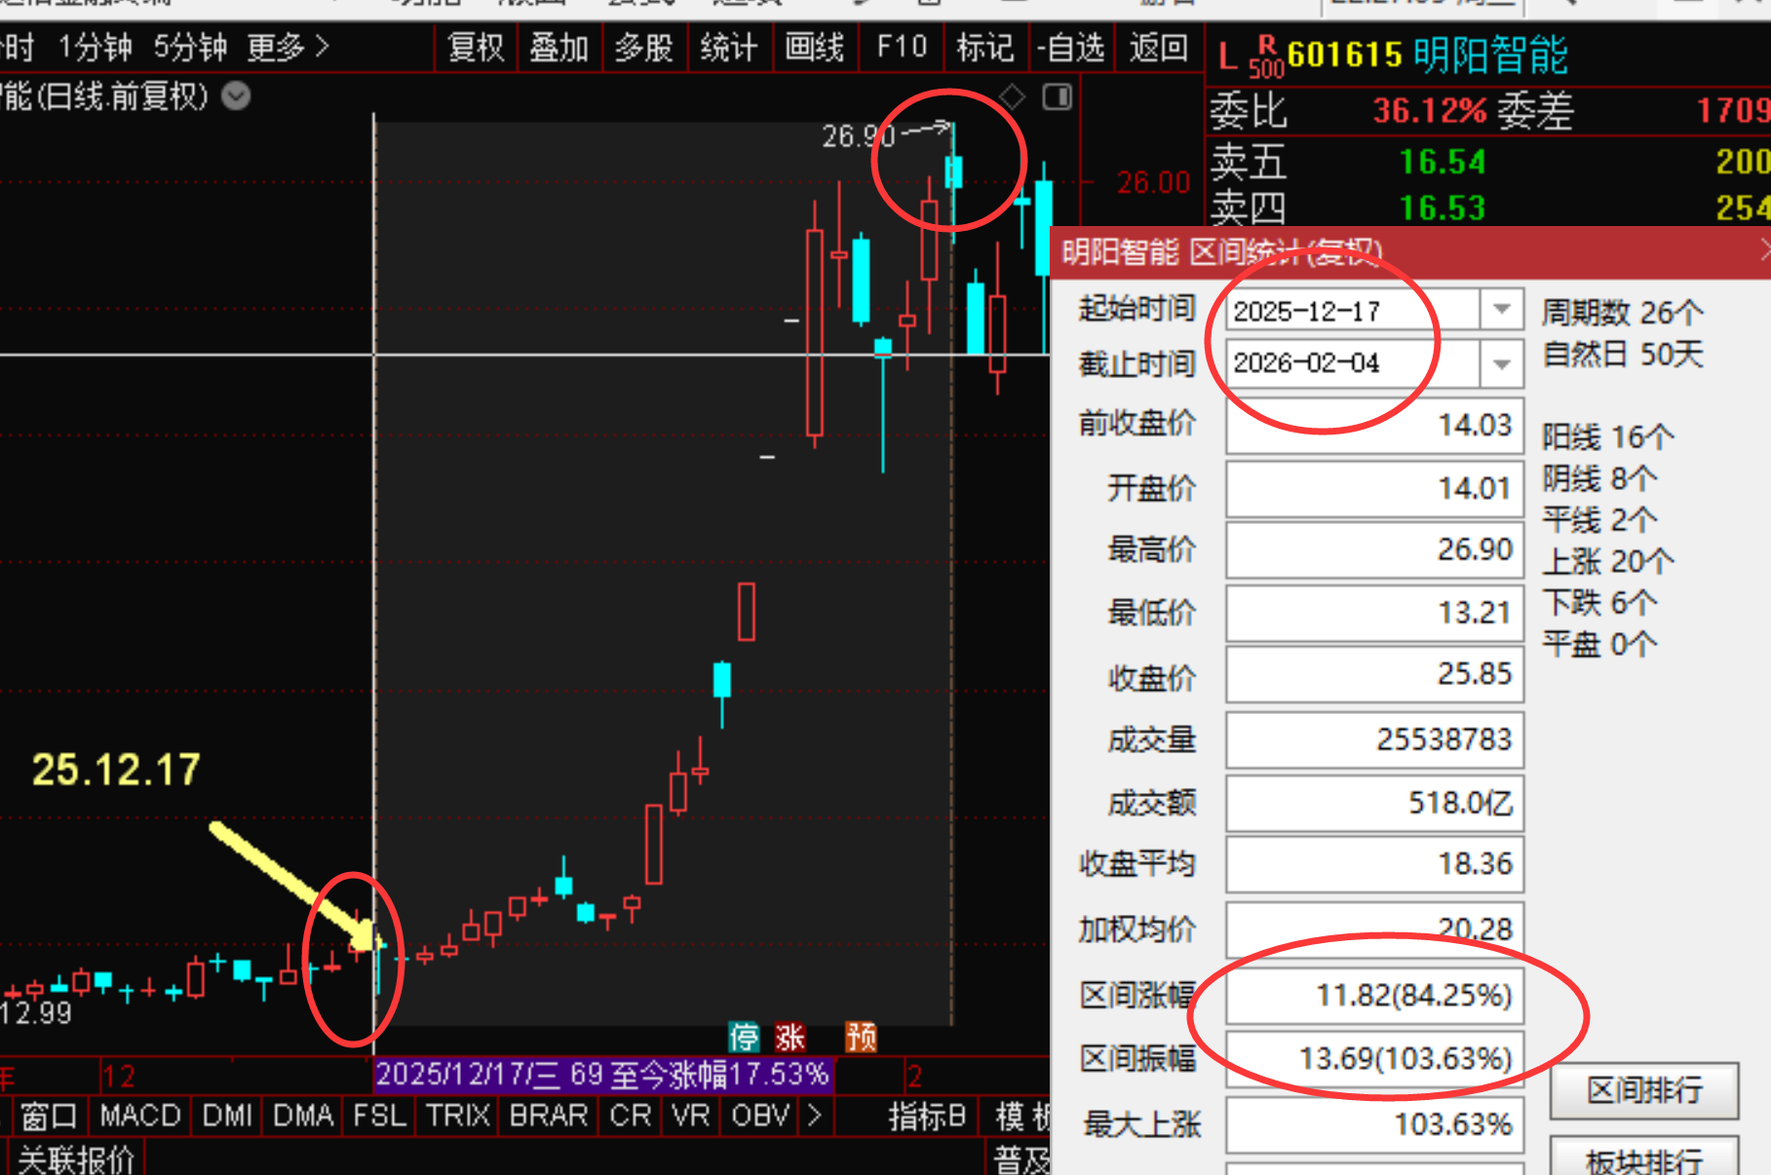The image size is (1771, 1175).
Task: Open the circled chevron next to 日线前复权
Action: [236, 95]
